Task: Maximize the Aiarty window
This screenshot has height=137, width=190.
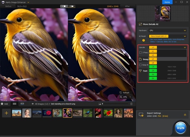Action: pos(181,2)
